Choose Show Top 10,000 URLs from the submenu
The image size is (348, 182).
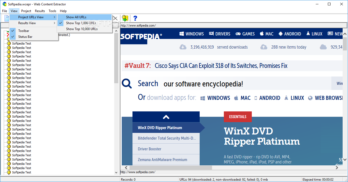(x=85, y=29)
